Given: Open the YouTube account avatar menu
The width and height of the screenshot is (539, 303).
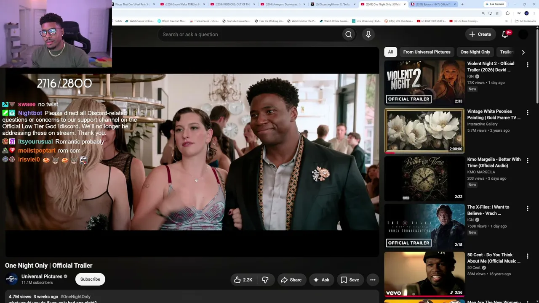Looking at the screenshot, I should [x=523, y=35].
